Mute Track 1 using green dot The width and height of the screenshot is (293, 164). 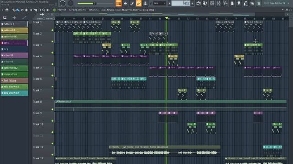click(x=52, y=30)
